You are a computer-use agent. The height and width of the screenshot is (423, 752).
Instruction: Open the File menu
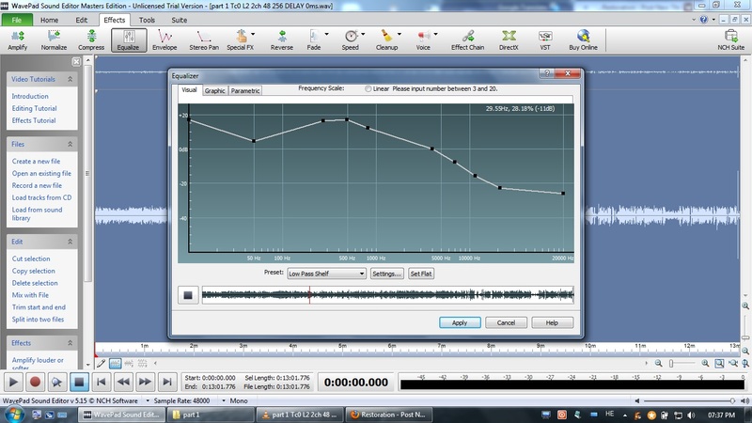click(17, 20)
